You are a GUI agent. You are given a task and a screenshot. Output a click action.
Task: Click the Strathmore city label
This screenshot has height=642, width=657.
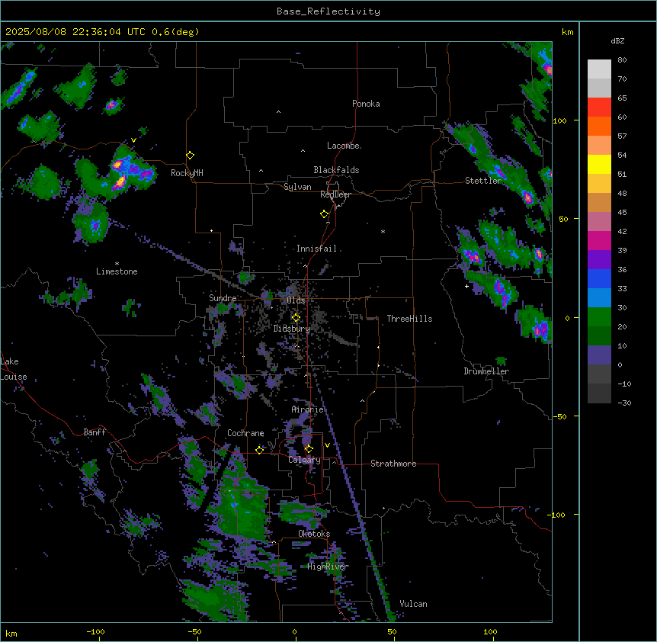pos(393,464)
